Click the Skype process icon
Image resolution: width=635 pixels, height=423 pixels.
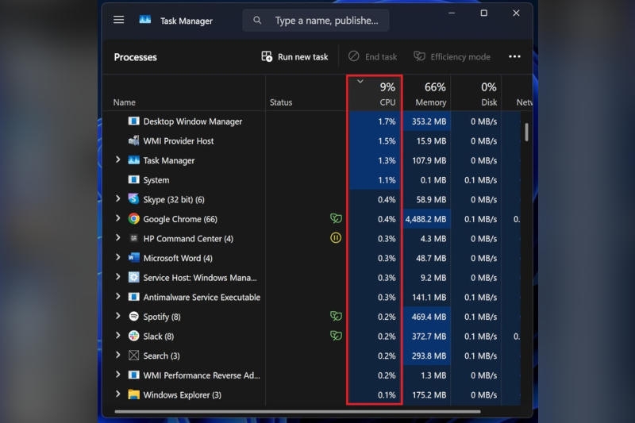click(x=133, y=199)
